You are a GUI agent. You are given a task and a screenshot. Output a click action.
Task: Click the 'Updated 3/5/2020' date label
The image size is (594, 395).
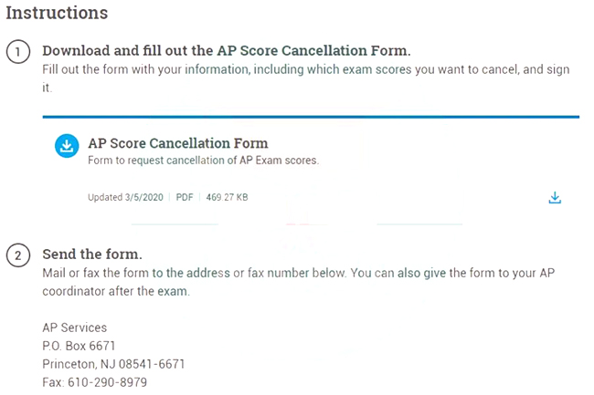(127, 197)
